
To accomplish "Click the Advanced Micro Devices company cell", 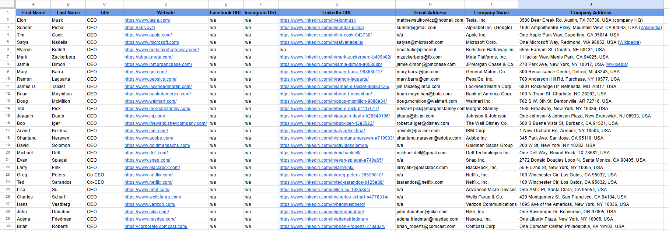I will tap(491, 190).
